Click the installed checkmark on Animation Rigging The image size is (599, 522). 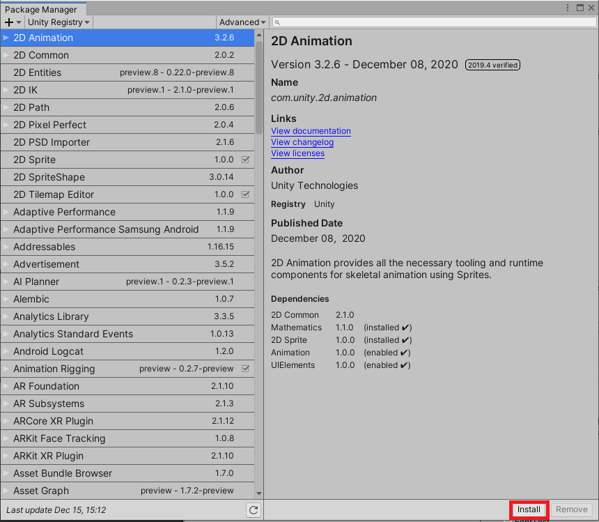[x=245, y=369]
